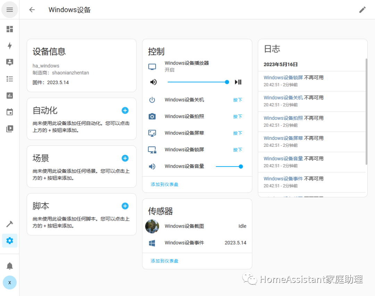Screen dimensions: 375x296
Task: Click the lock screen monitor icon
Action: click(x=152, y=150)
